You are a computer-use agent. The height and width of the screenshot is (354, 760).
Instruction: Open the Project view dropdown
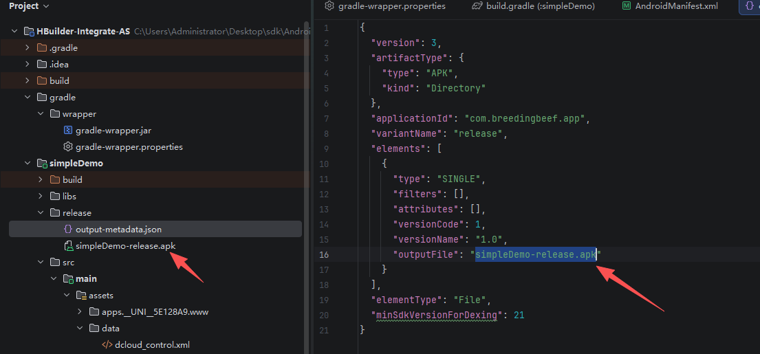click(x=29, y=6)
